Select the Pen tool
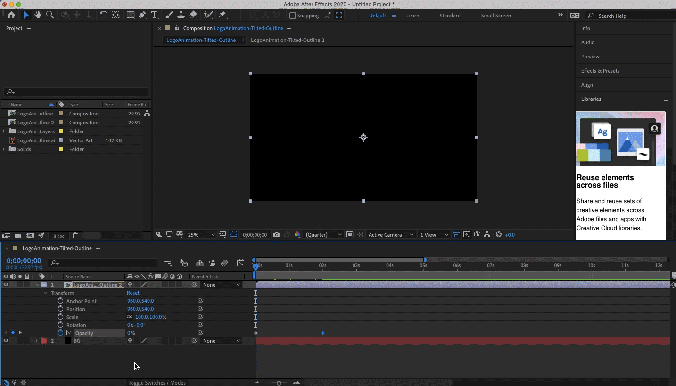 pos(142,15)
